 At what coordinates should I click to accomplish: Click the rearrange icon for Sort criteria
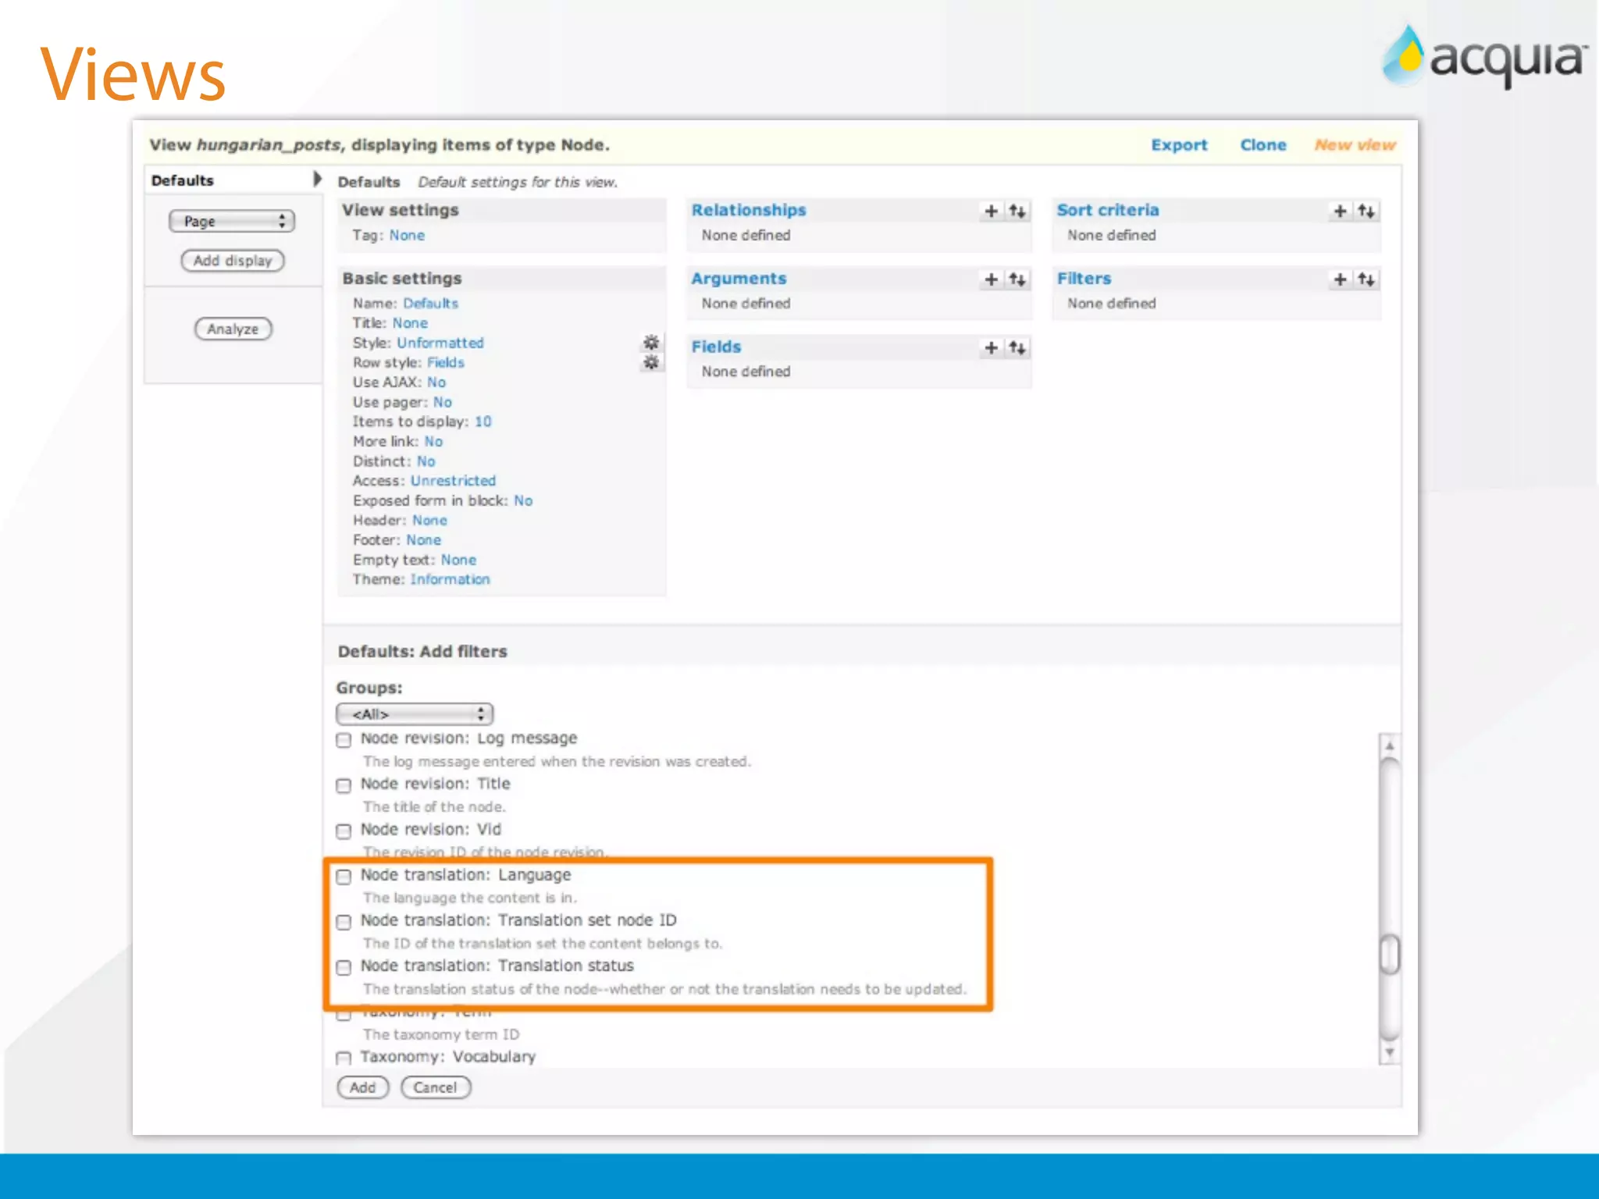(1366, 211)
